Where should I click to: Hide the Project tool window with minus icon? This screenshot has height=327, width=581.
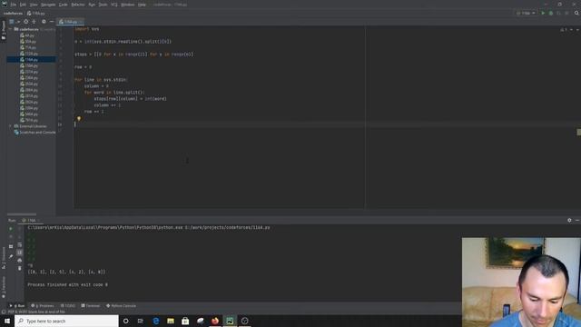(x=52, y=22)
